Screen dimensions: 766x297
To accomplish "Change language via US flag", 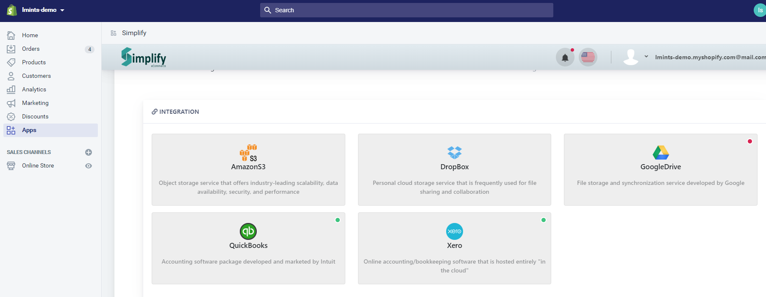I will (x=588, y=57).
